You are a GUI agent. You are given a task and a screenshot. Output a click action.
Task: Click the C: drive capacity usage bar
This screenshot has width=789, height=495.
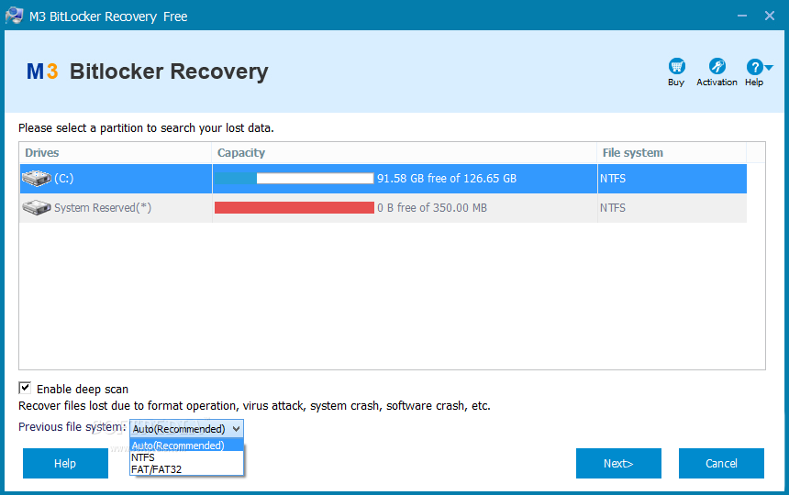coord(294,179)
